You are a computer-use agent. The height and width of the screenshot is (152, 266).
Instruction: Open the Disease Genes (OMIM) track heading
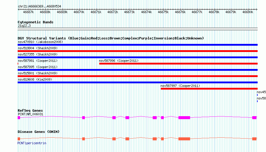[x=39, y=132]
